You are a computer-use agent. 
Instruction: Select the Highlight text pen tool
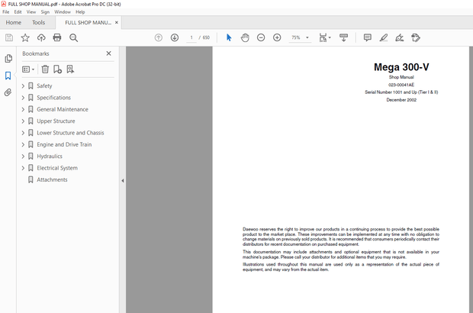pyautogui.click(x=384, y=37)
